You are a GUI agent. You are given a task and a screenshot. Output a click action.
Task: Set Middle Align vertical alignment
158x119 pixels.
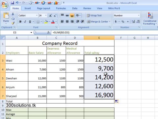(67, 16)
